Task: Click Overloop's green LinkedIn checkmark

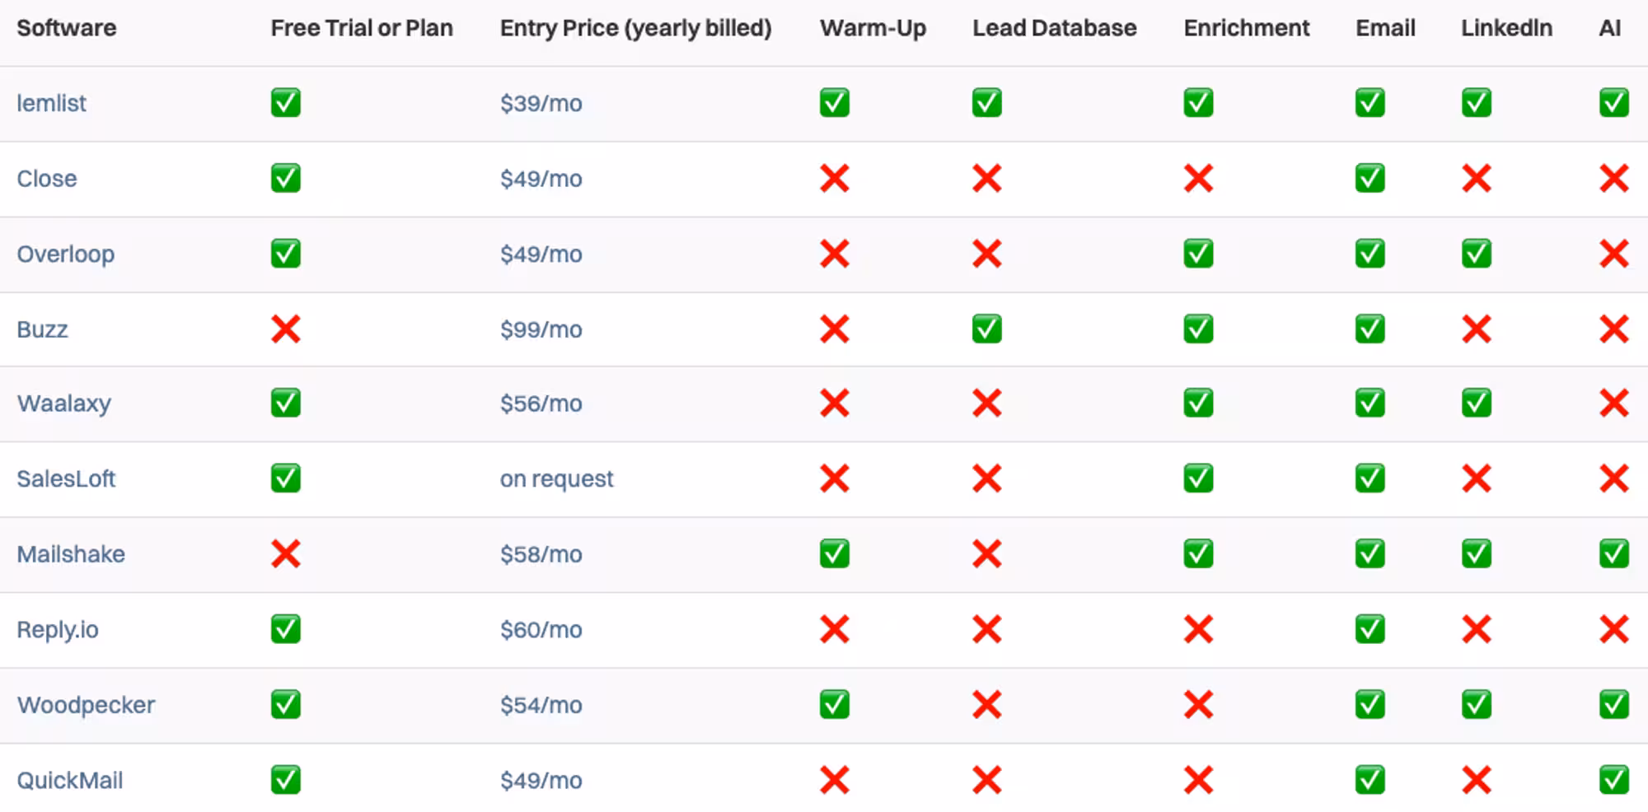Action: (x=1476, y=254)
